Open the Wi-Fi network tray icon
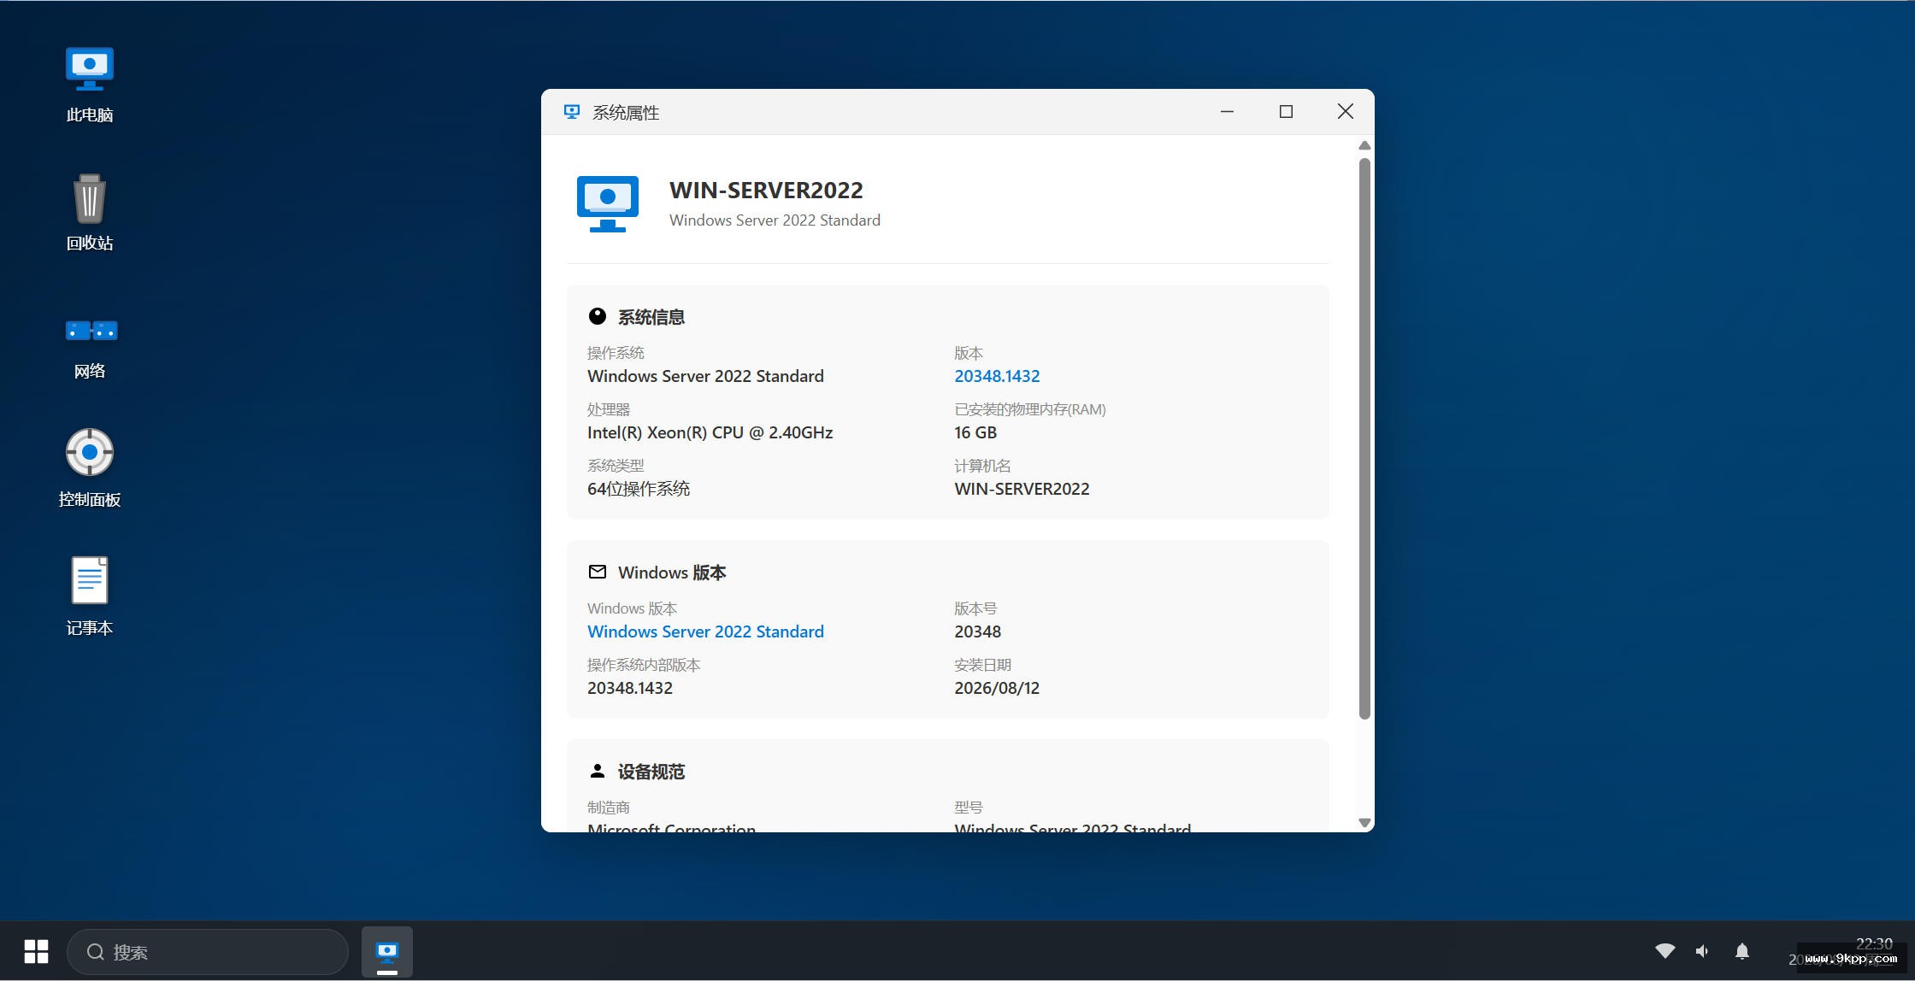 point(1665,951)
